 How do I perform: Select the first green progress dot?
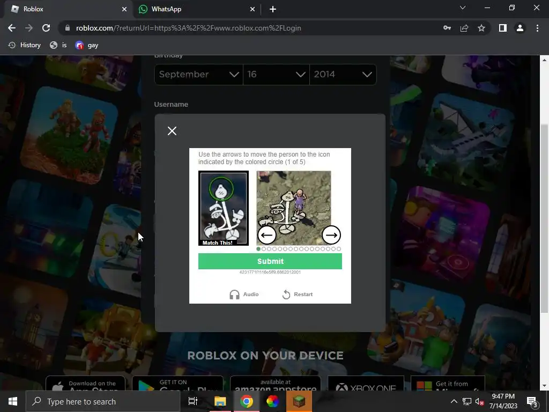pyautogui.click(x=258, y=249)
